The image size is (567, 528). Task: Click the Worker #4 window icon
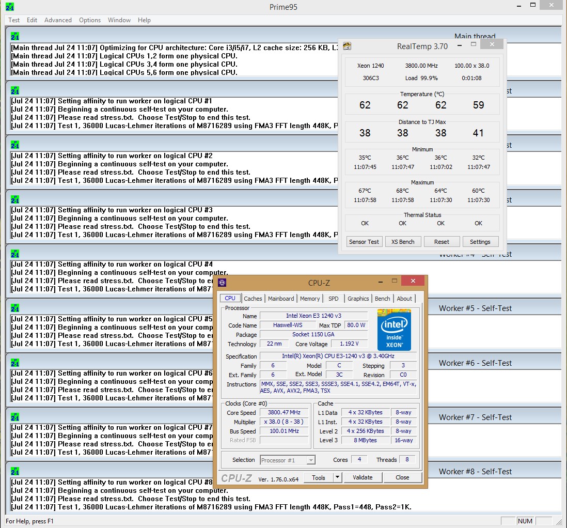tap(15, 254)
